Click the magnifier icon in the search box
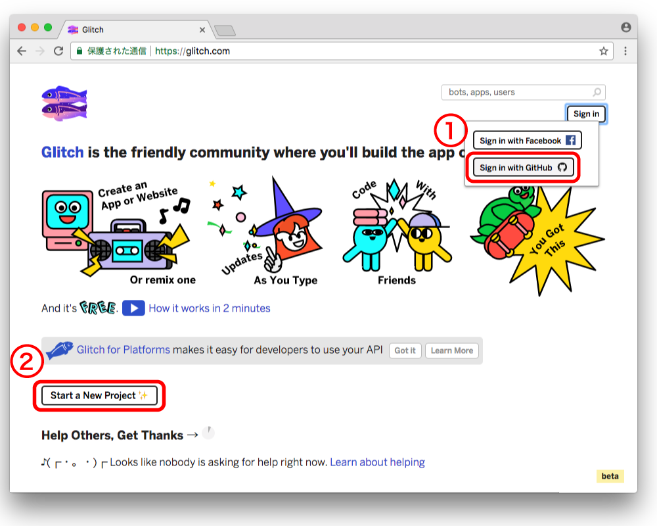 pos(596,92)
